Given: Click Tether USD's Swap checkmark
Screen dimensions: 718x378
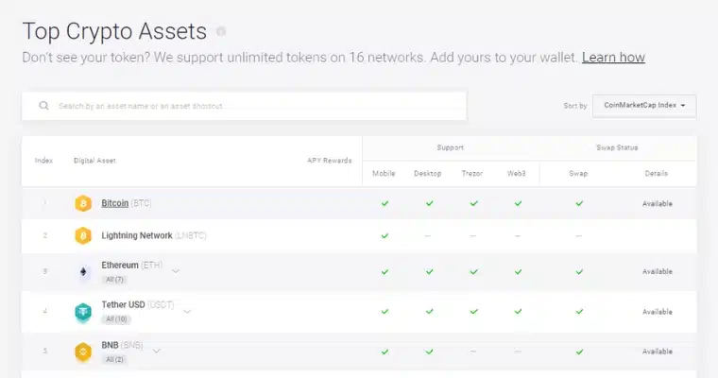Looking at the screenshot, I should click(x=579, y=312).
